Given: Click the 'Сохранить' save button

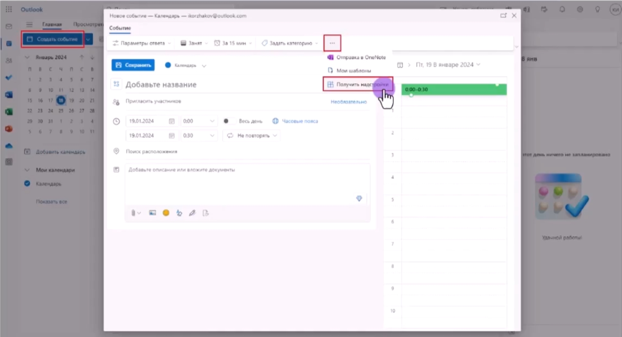Looking at the screenshot, I should click(x=133, y=65).
